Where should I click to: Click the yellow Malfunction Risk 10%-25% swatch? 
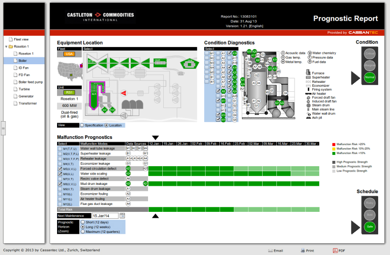334,149
